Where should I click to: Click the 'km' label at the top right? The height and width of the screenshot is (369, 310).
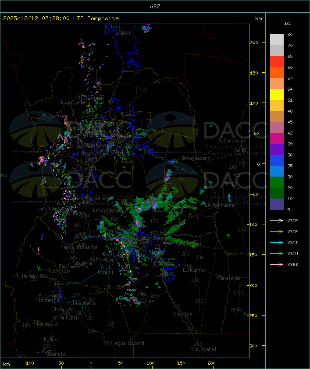[258, 18]
